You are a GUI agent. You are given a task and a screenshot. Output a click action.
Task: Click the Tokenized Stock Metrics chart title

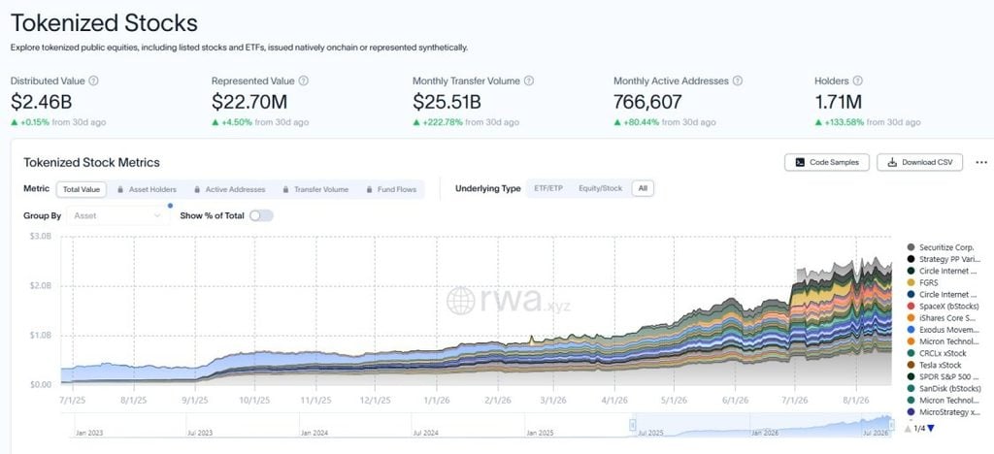click(x=92, y=163)
